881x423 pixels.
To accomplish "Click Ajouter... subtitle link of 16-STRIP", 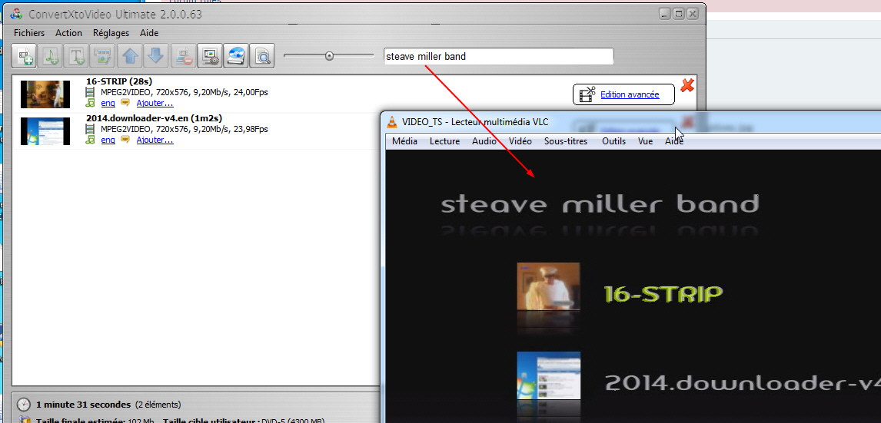I will (155, 103).
